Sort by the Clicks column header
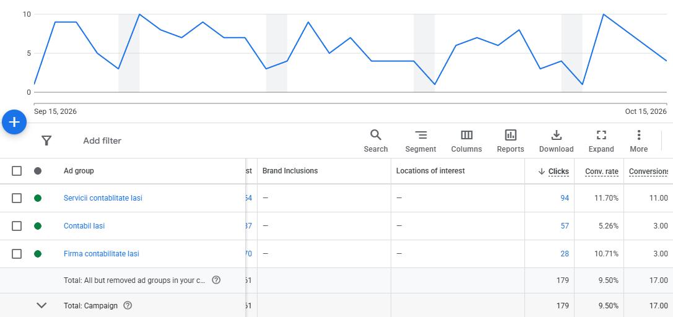The height and width of the screenshot is (317, 673). (x=558, y=171)
